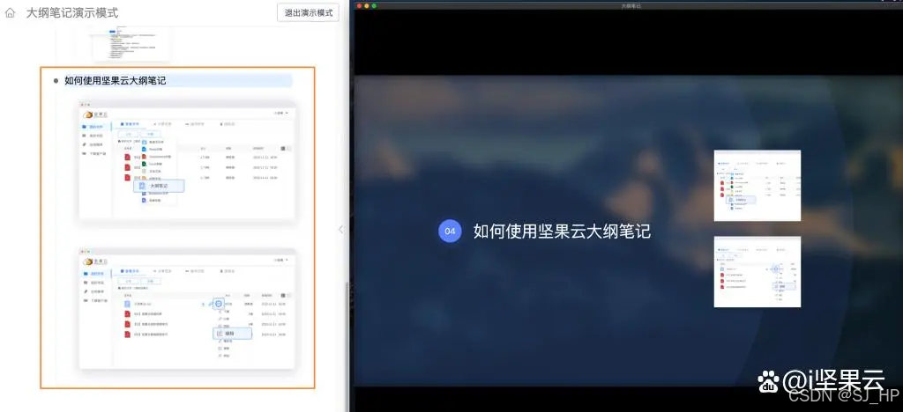Click the lower slide thumbnail in presentation window
This screenshot has width=903, height=412.
[757, 272]
